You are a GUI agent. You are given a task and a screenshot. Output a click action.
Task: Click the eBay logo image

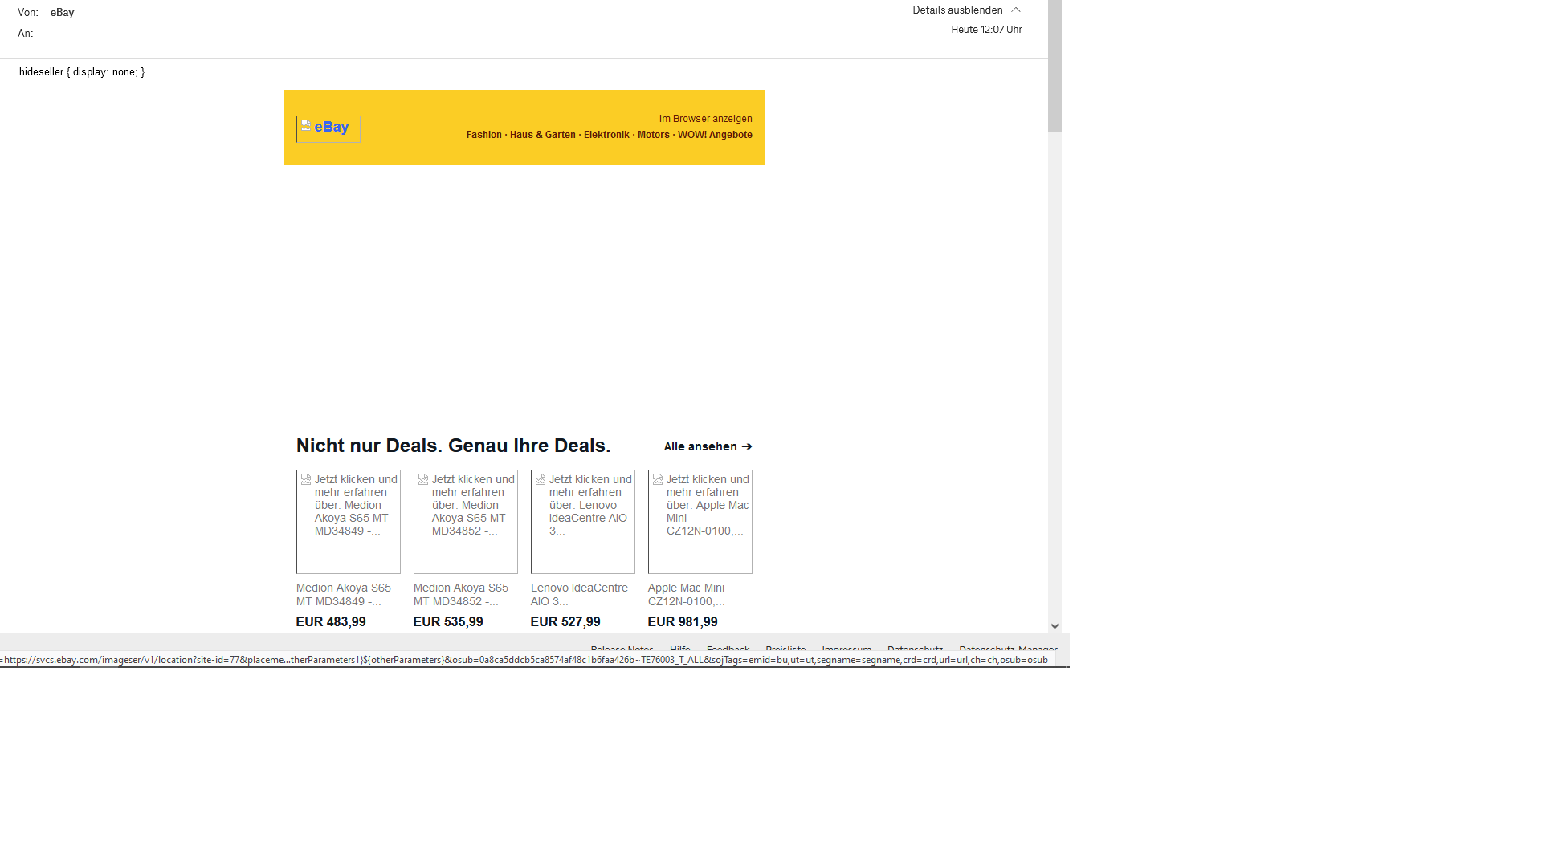click(328, 128)
